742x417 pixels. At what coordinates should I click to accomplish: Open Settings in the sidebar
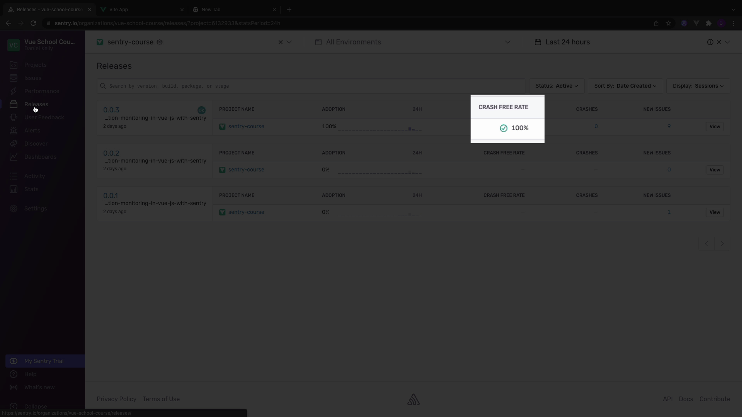coord(36,208)
